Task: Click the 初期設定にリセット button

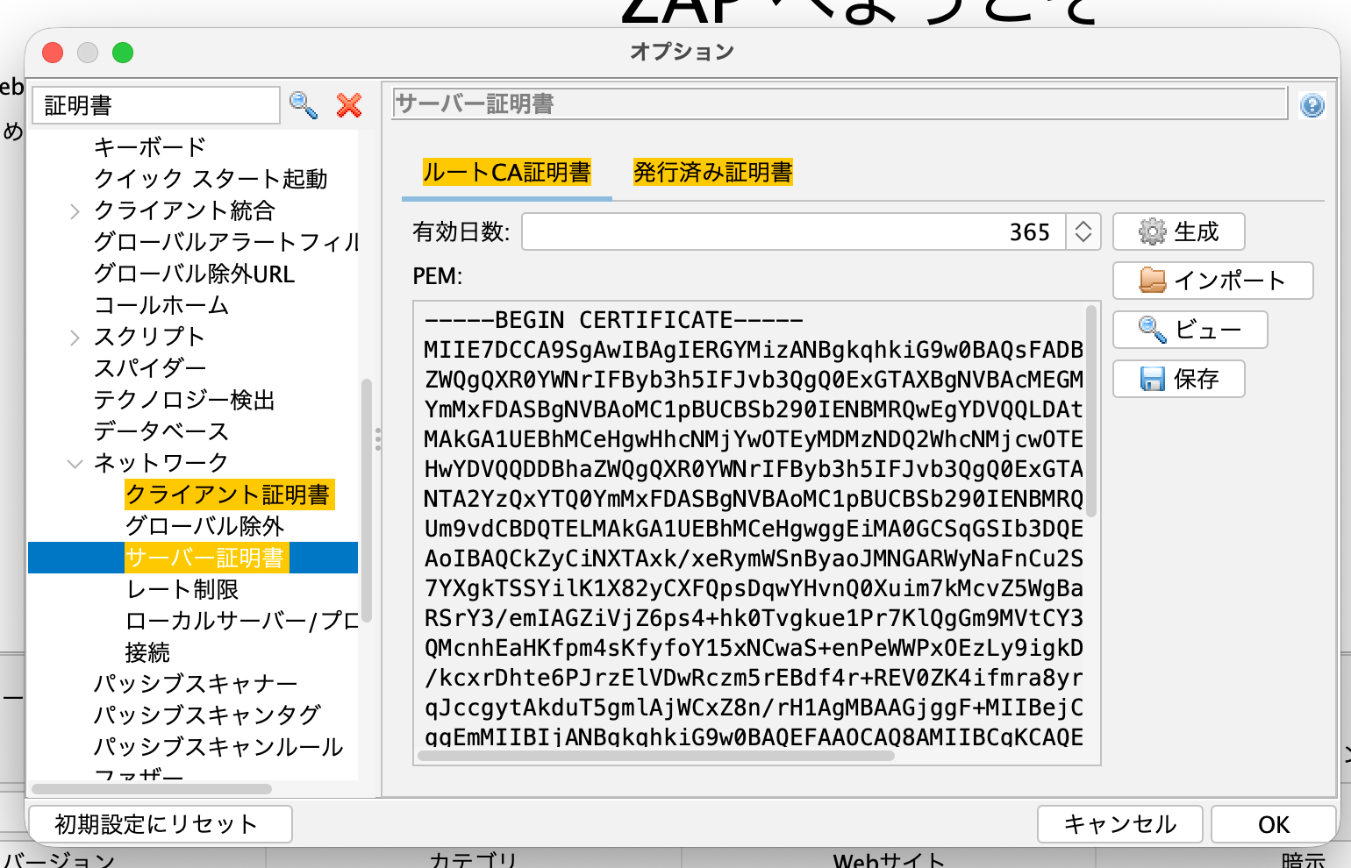Action: (161, 824)
